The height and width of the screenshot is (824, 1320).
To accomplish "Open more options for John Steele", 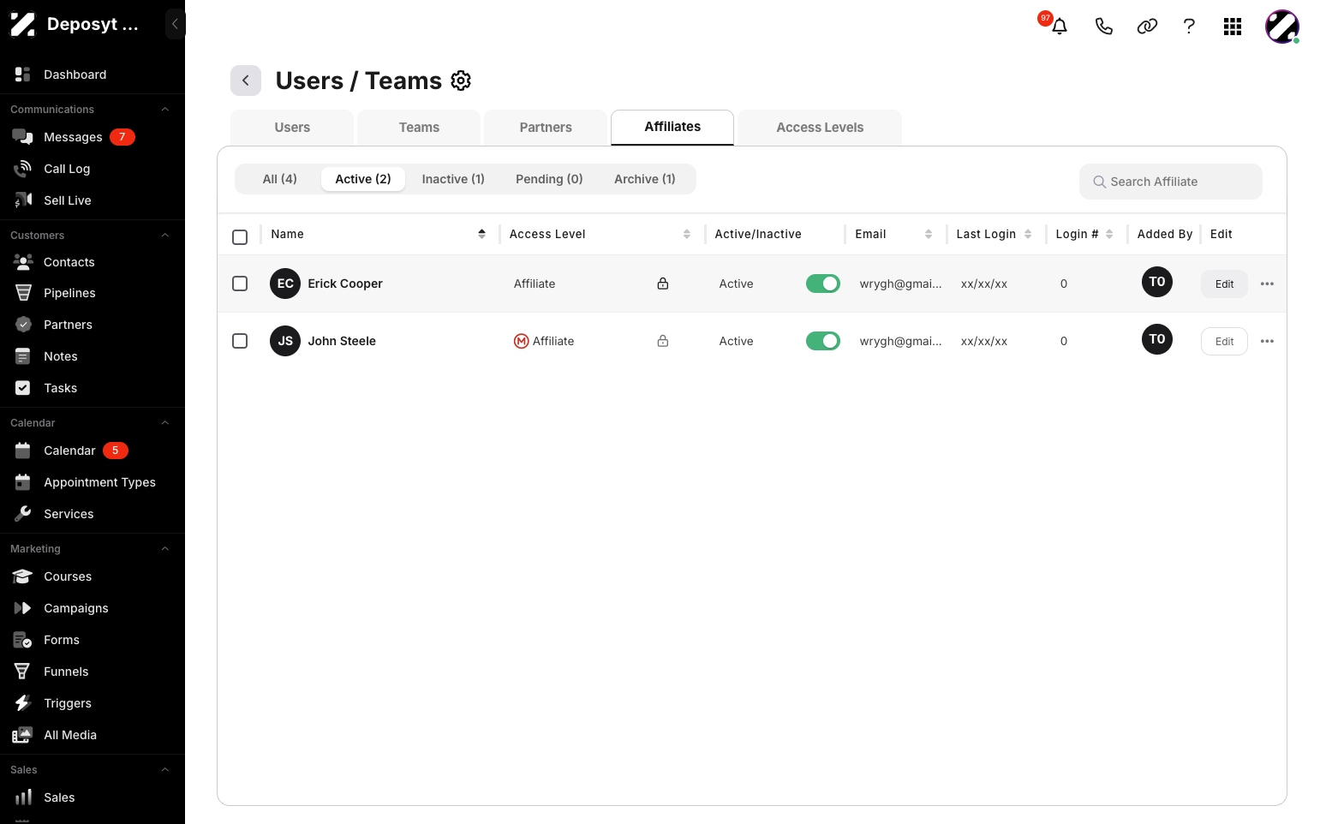I will [1267, 341].
